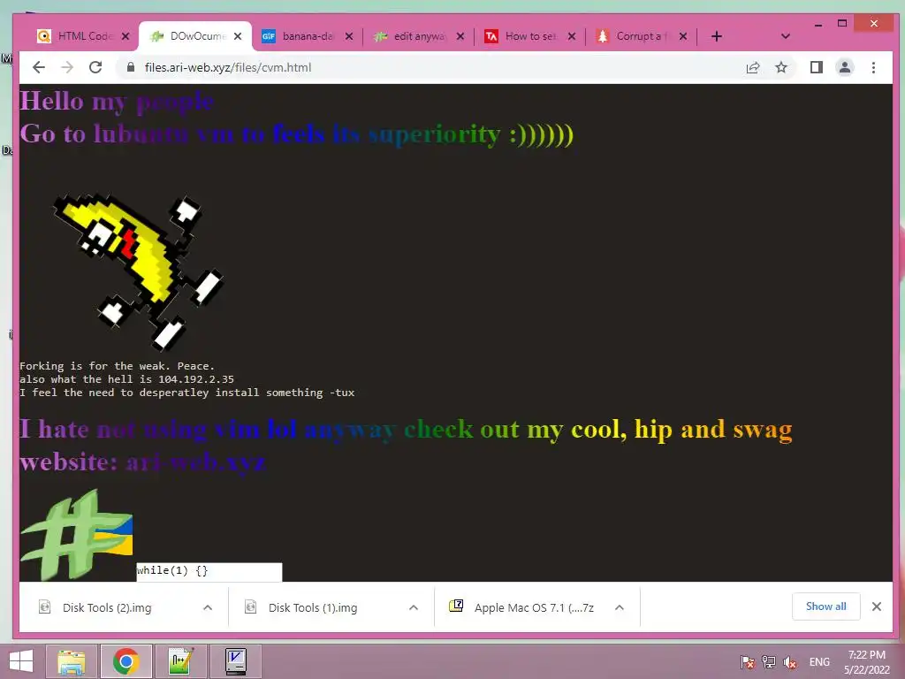Click Show all downloads
The height and width of the screenshot is (679, 905).
click(826, 607)
